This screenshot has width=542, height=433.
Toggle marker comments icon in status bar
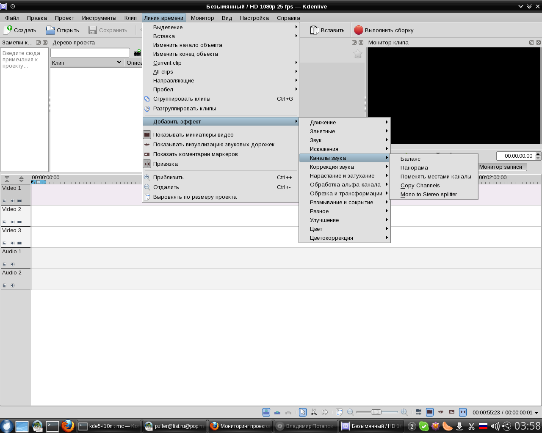[x=452, y=412]
